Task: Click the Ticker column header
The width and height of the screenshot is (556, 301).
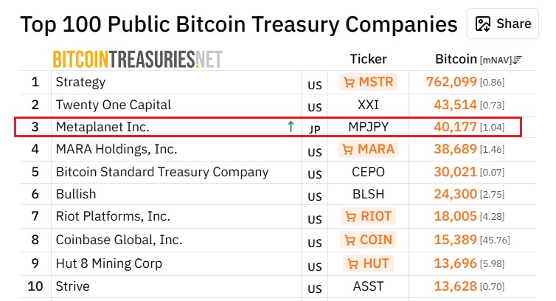Action: pyautogui.click(x=368, y=59)
